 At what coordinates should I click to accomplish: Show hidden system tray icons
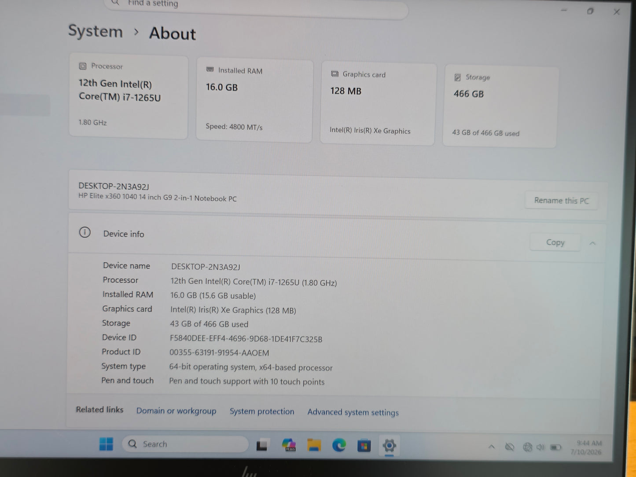coord(492,447)
